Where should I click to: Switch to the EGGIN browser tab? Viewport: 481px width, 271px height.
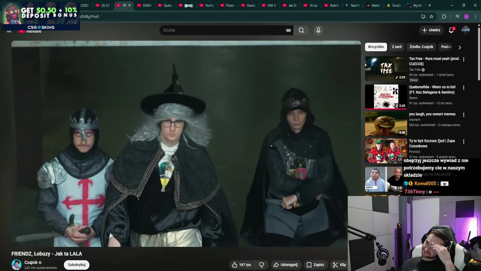pos(144,5)
